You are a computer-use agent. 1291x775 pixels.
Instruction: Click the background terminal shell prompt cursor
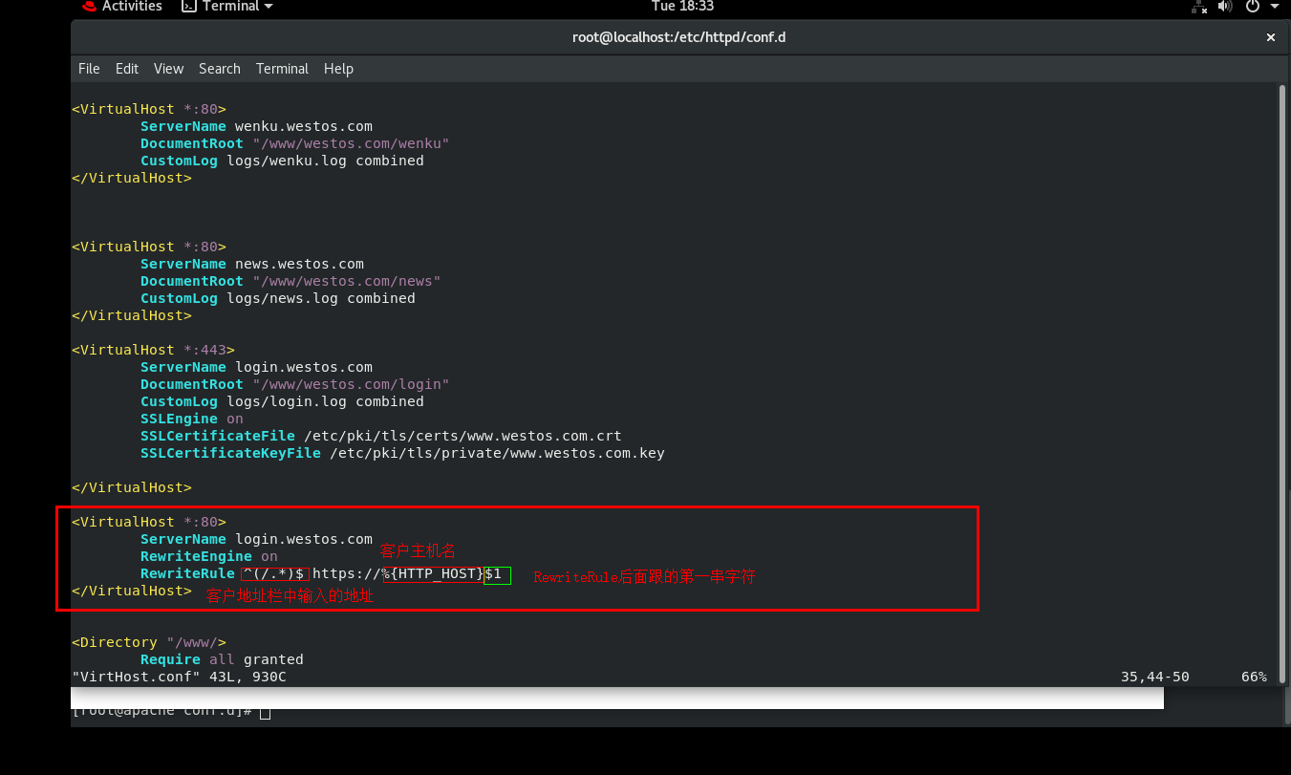coord(265,713)
